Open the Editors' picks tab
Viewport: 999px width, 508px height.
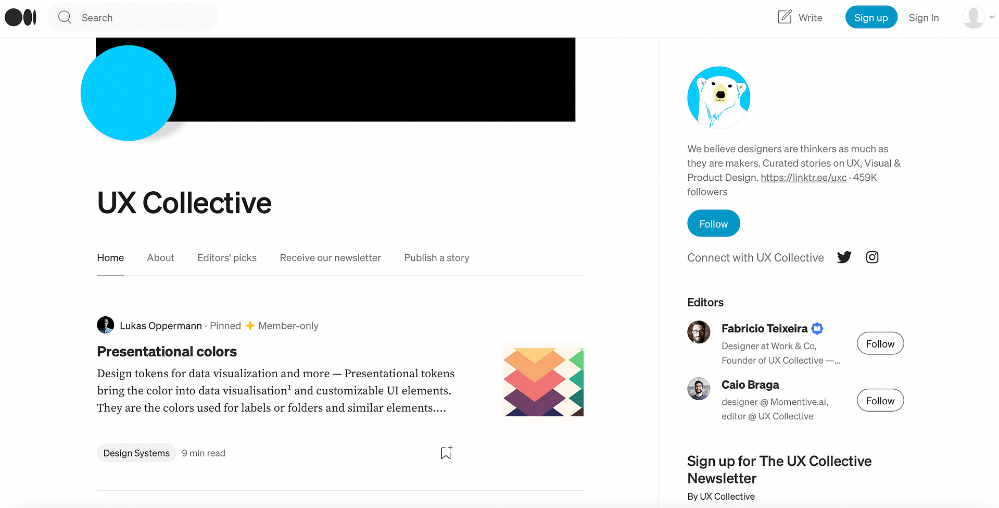pos(226,257)
